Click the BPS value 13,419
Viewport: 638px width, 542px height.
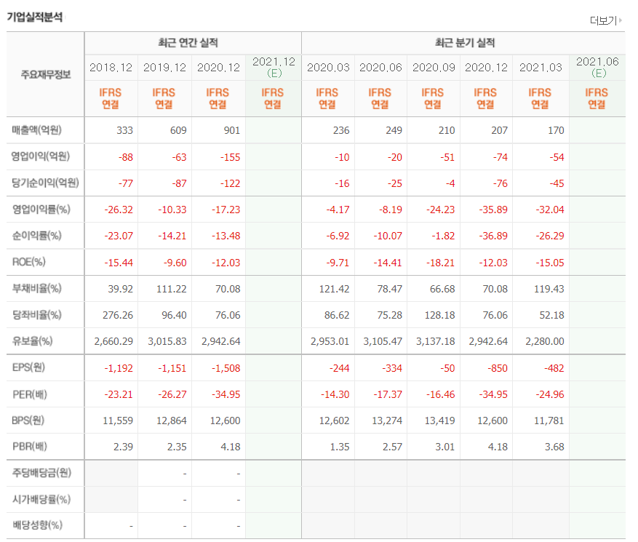440,421
